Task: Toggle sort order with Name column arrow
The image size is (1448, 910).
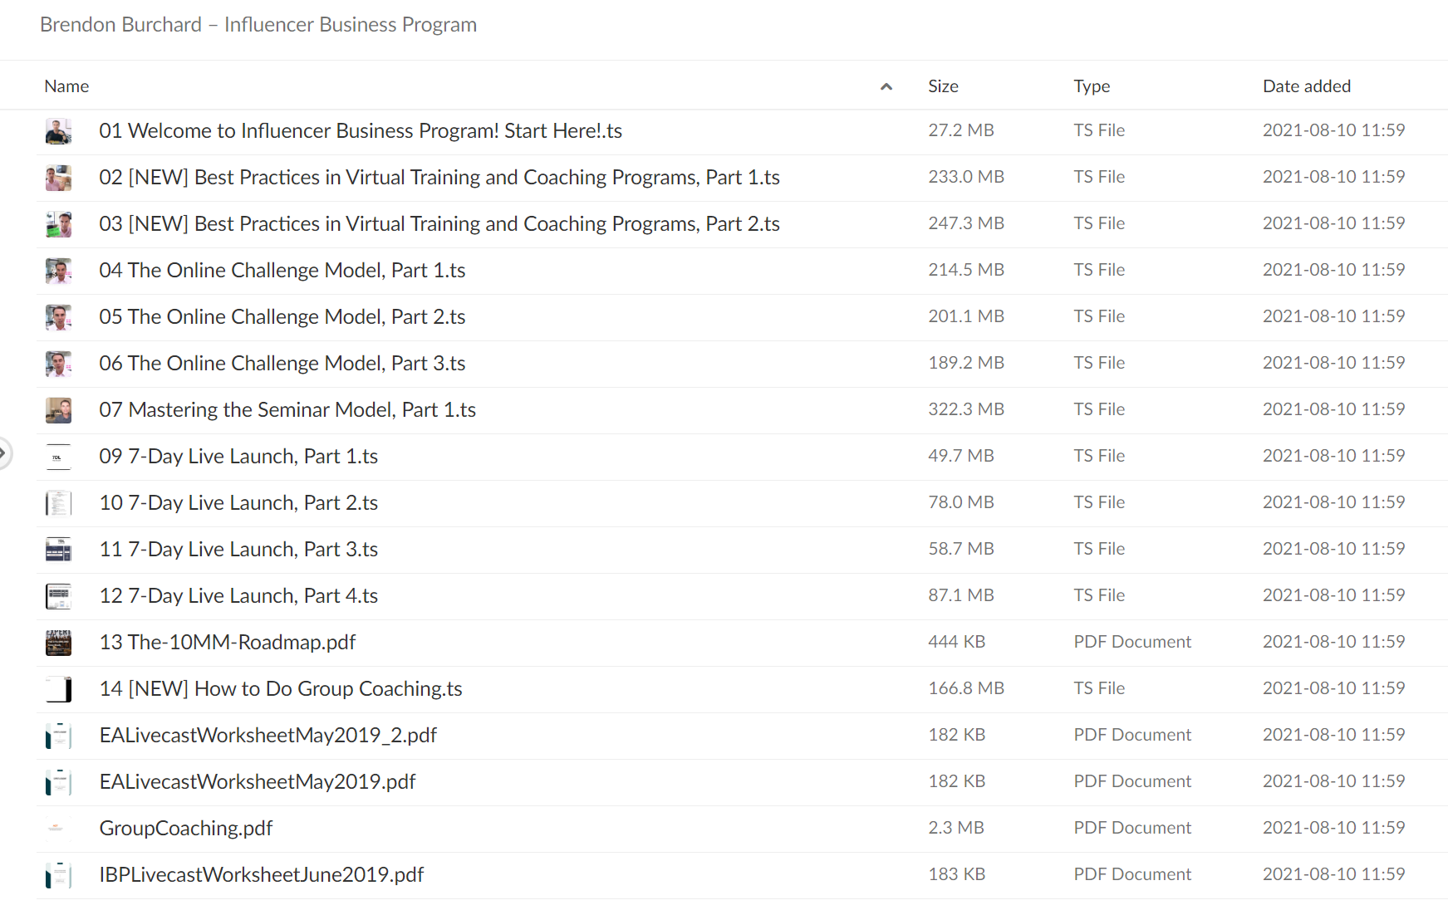Action: (886, 86)
